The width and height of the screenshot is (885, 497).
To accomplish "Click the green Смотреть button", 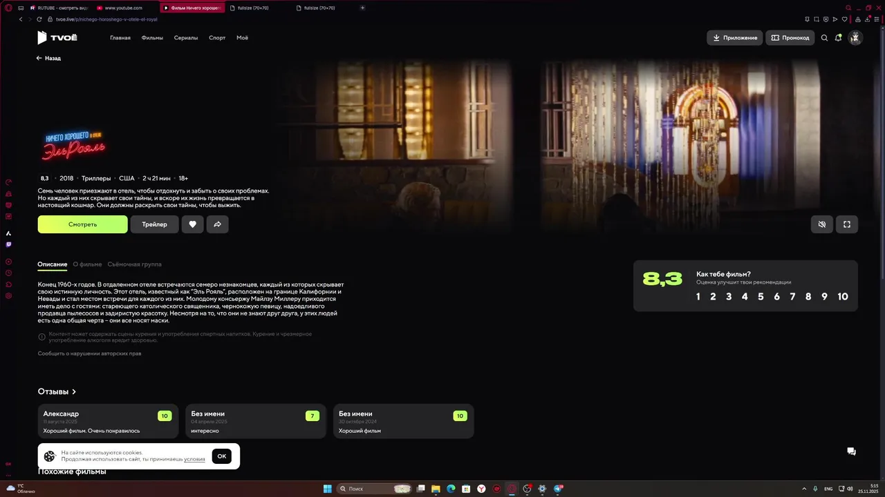I will point(83,224).
